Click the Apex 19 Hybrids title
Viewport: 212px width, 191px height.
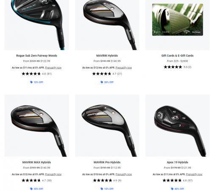click(x=177, y=162)
